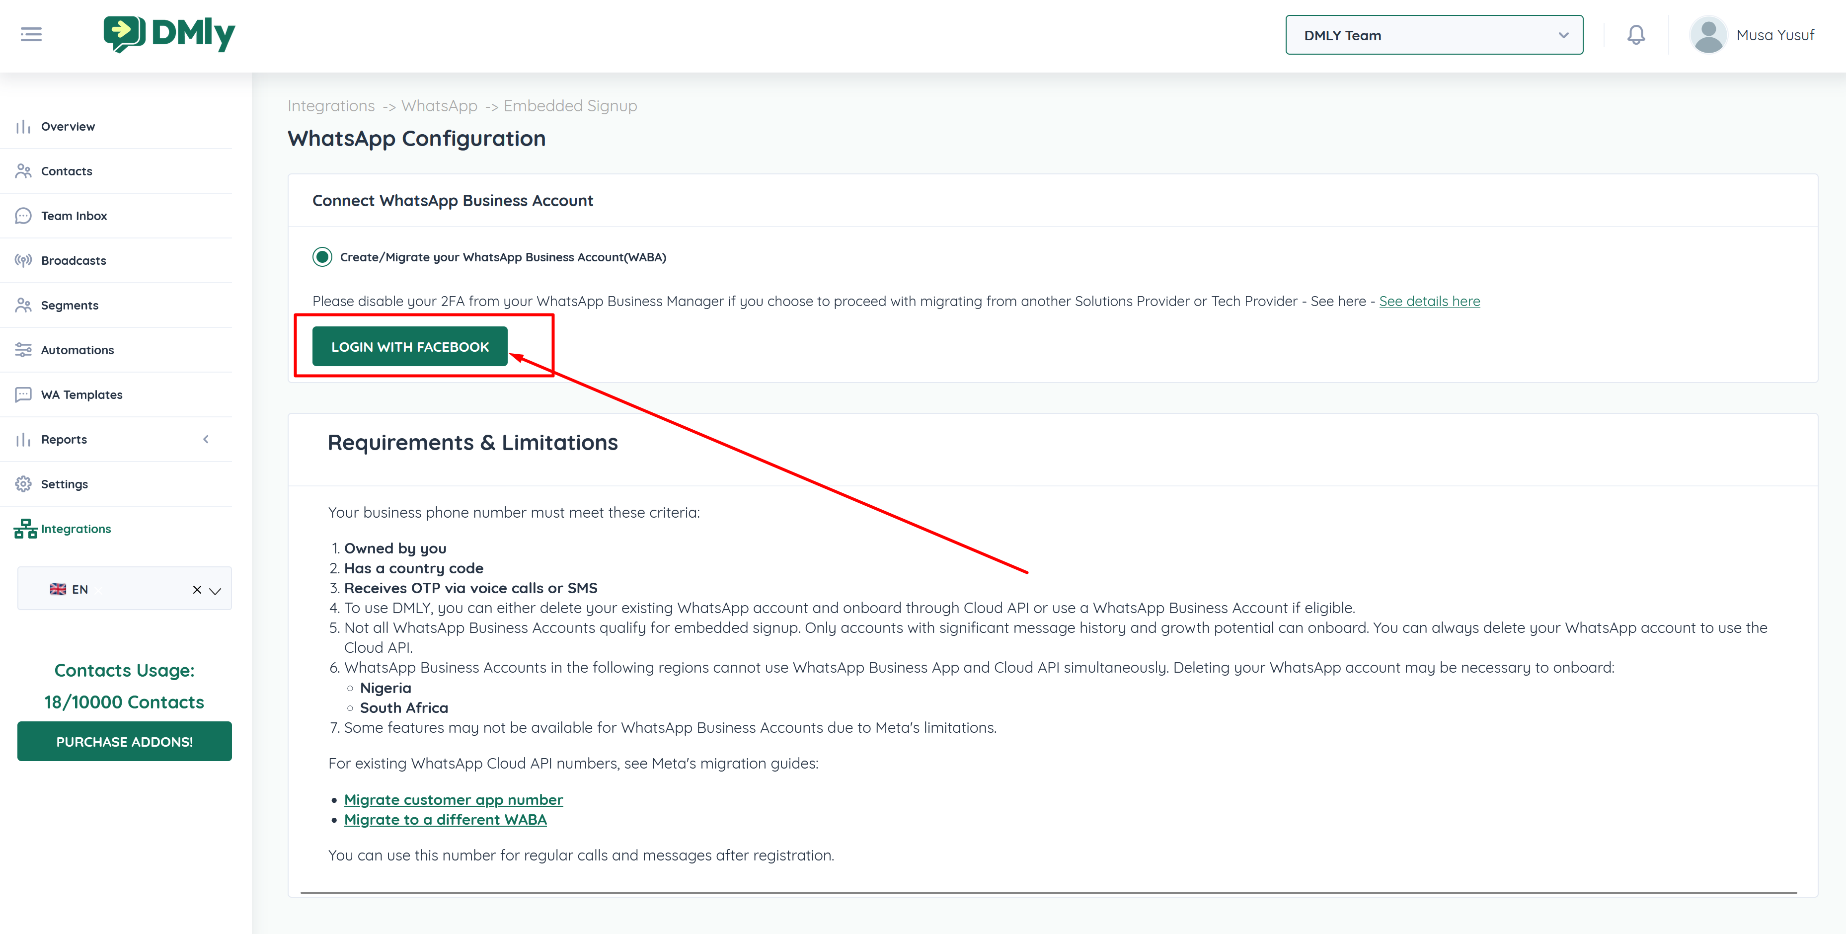This screenshot has width=1846, height=934.
Task: Open the See details here link
Action: click(1429, 301)
